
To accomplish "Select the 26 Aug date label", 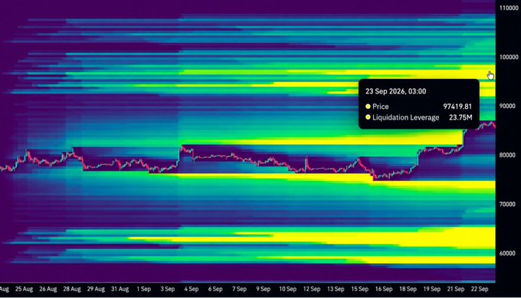I will coord(48,289).
